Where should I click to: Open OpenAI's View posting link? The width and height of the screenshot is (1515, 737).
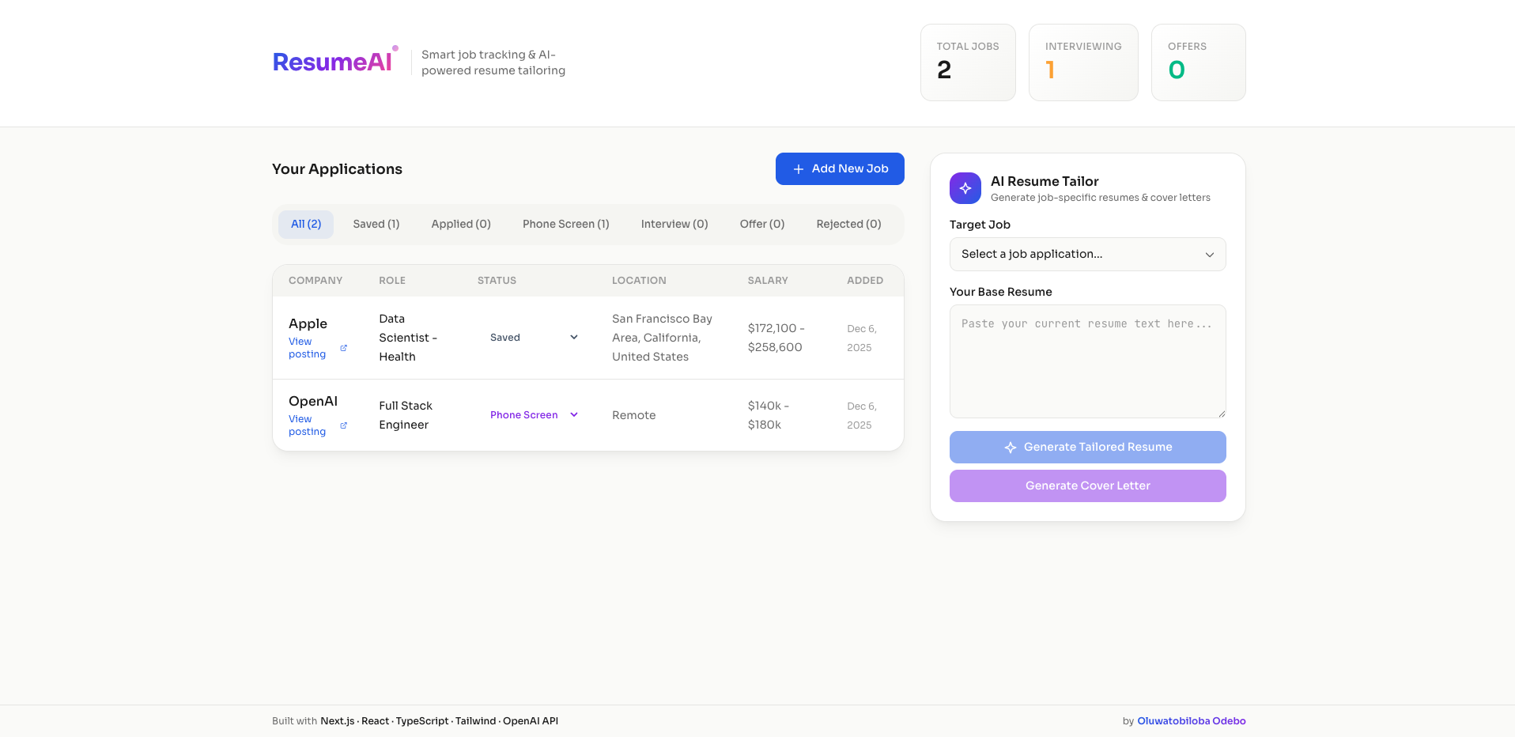click(307, 425)
